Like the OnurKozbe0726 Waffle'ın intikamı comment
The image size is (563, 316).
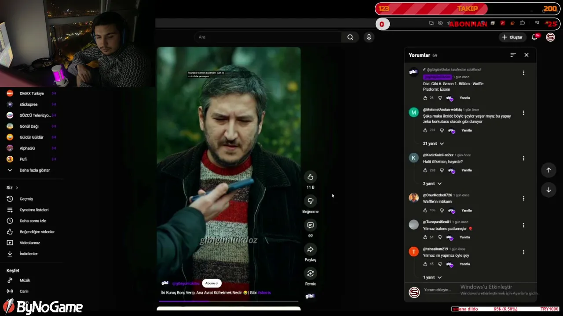[425, 210]
